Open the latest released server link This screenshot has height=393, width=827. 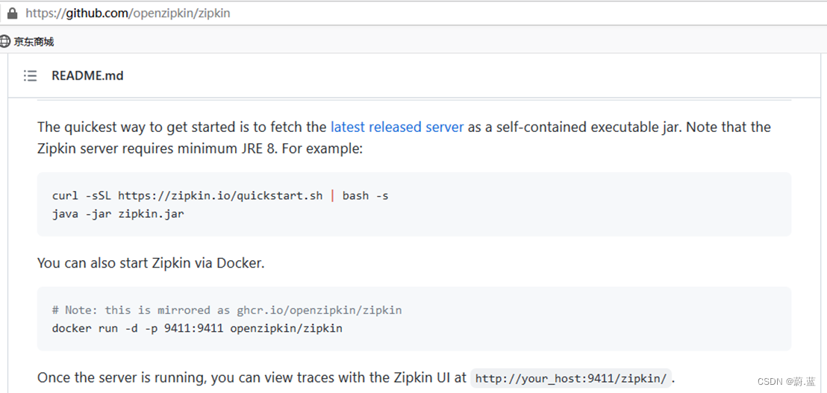click(x=397, y=127)
